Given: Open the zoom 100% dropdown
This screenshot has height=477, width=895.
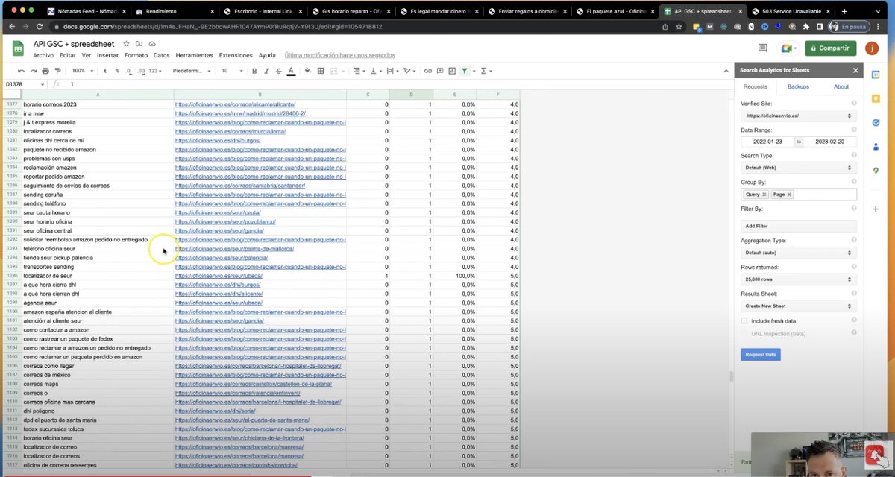Looking at the screenshot, I should coord(81,71).
